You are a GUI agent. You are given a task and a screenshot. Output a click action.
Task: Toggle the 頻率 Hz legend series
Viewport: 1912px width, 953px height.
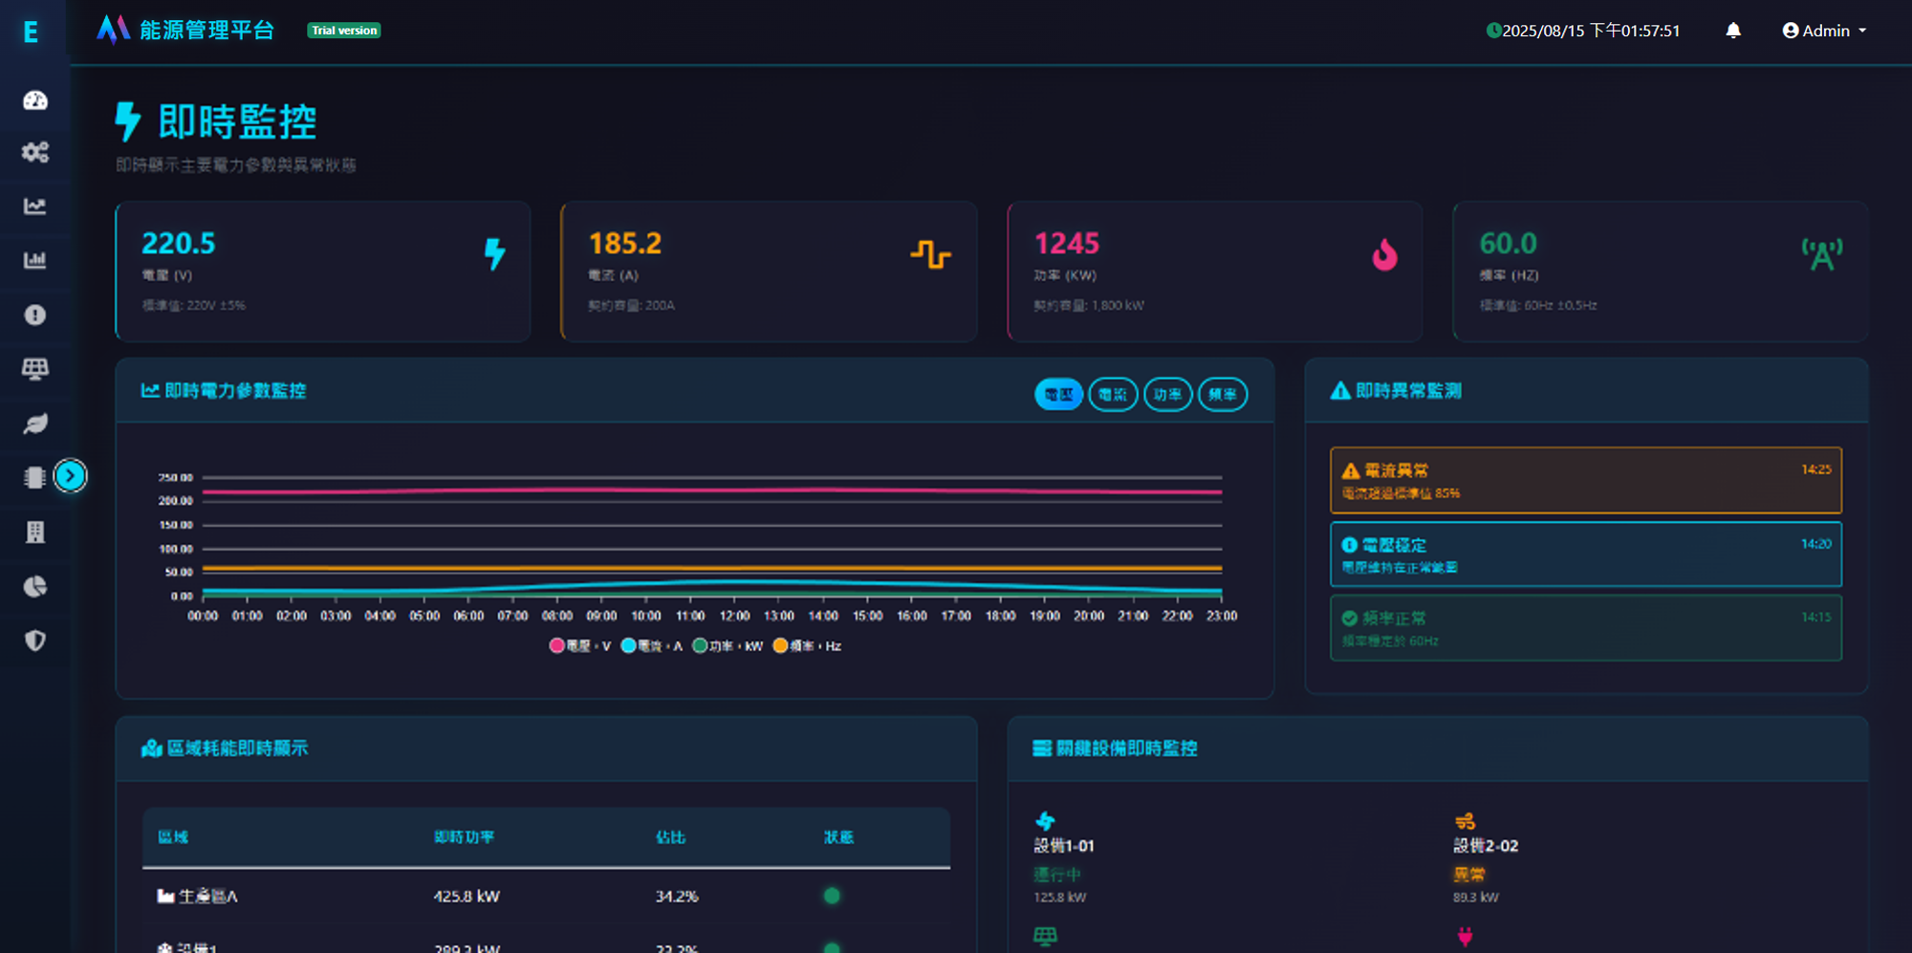click(x=807, y=646)
